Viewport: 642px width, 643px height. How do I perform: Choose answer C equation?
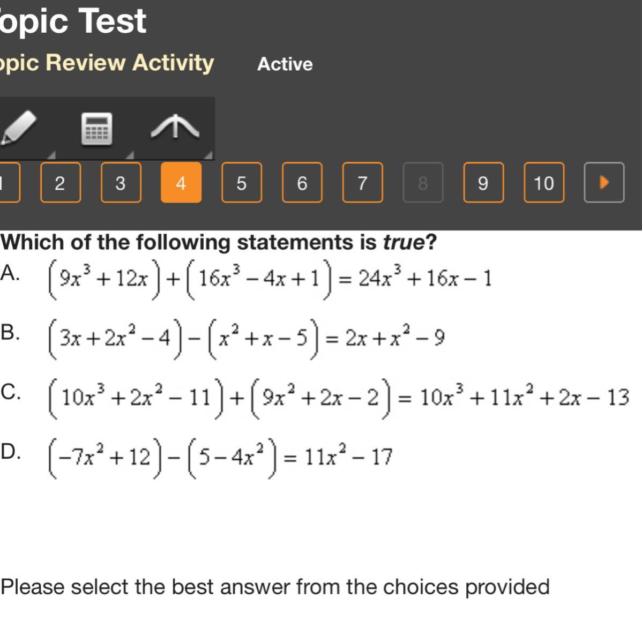coord(10,392)
